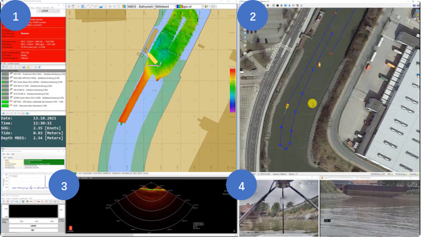Click the globe icon in bathymetry toolbar
Image resolution: width=421 pixels, height=237 pixels.
tap(82, 6)
